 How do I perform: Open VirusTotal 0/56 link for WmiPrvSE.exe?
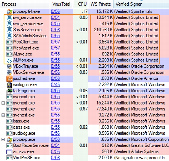[x=55, y=158]
